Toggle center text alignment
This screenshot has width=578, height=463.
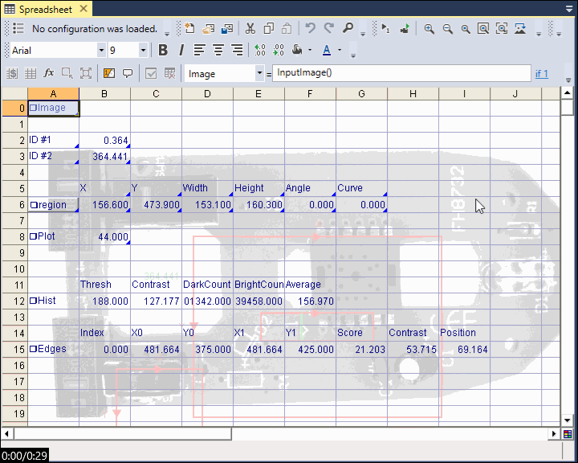coord(218,50)
